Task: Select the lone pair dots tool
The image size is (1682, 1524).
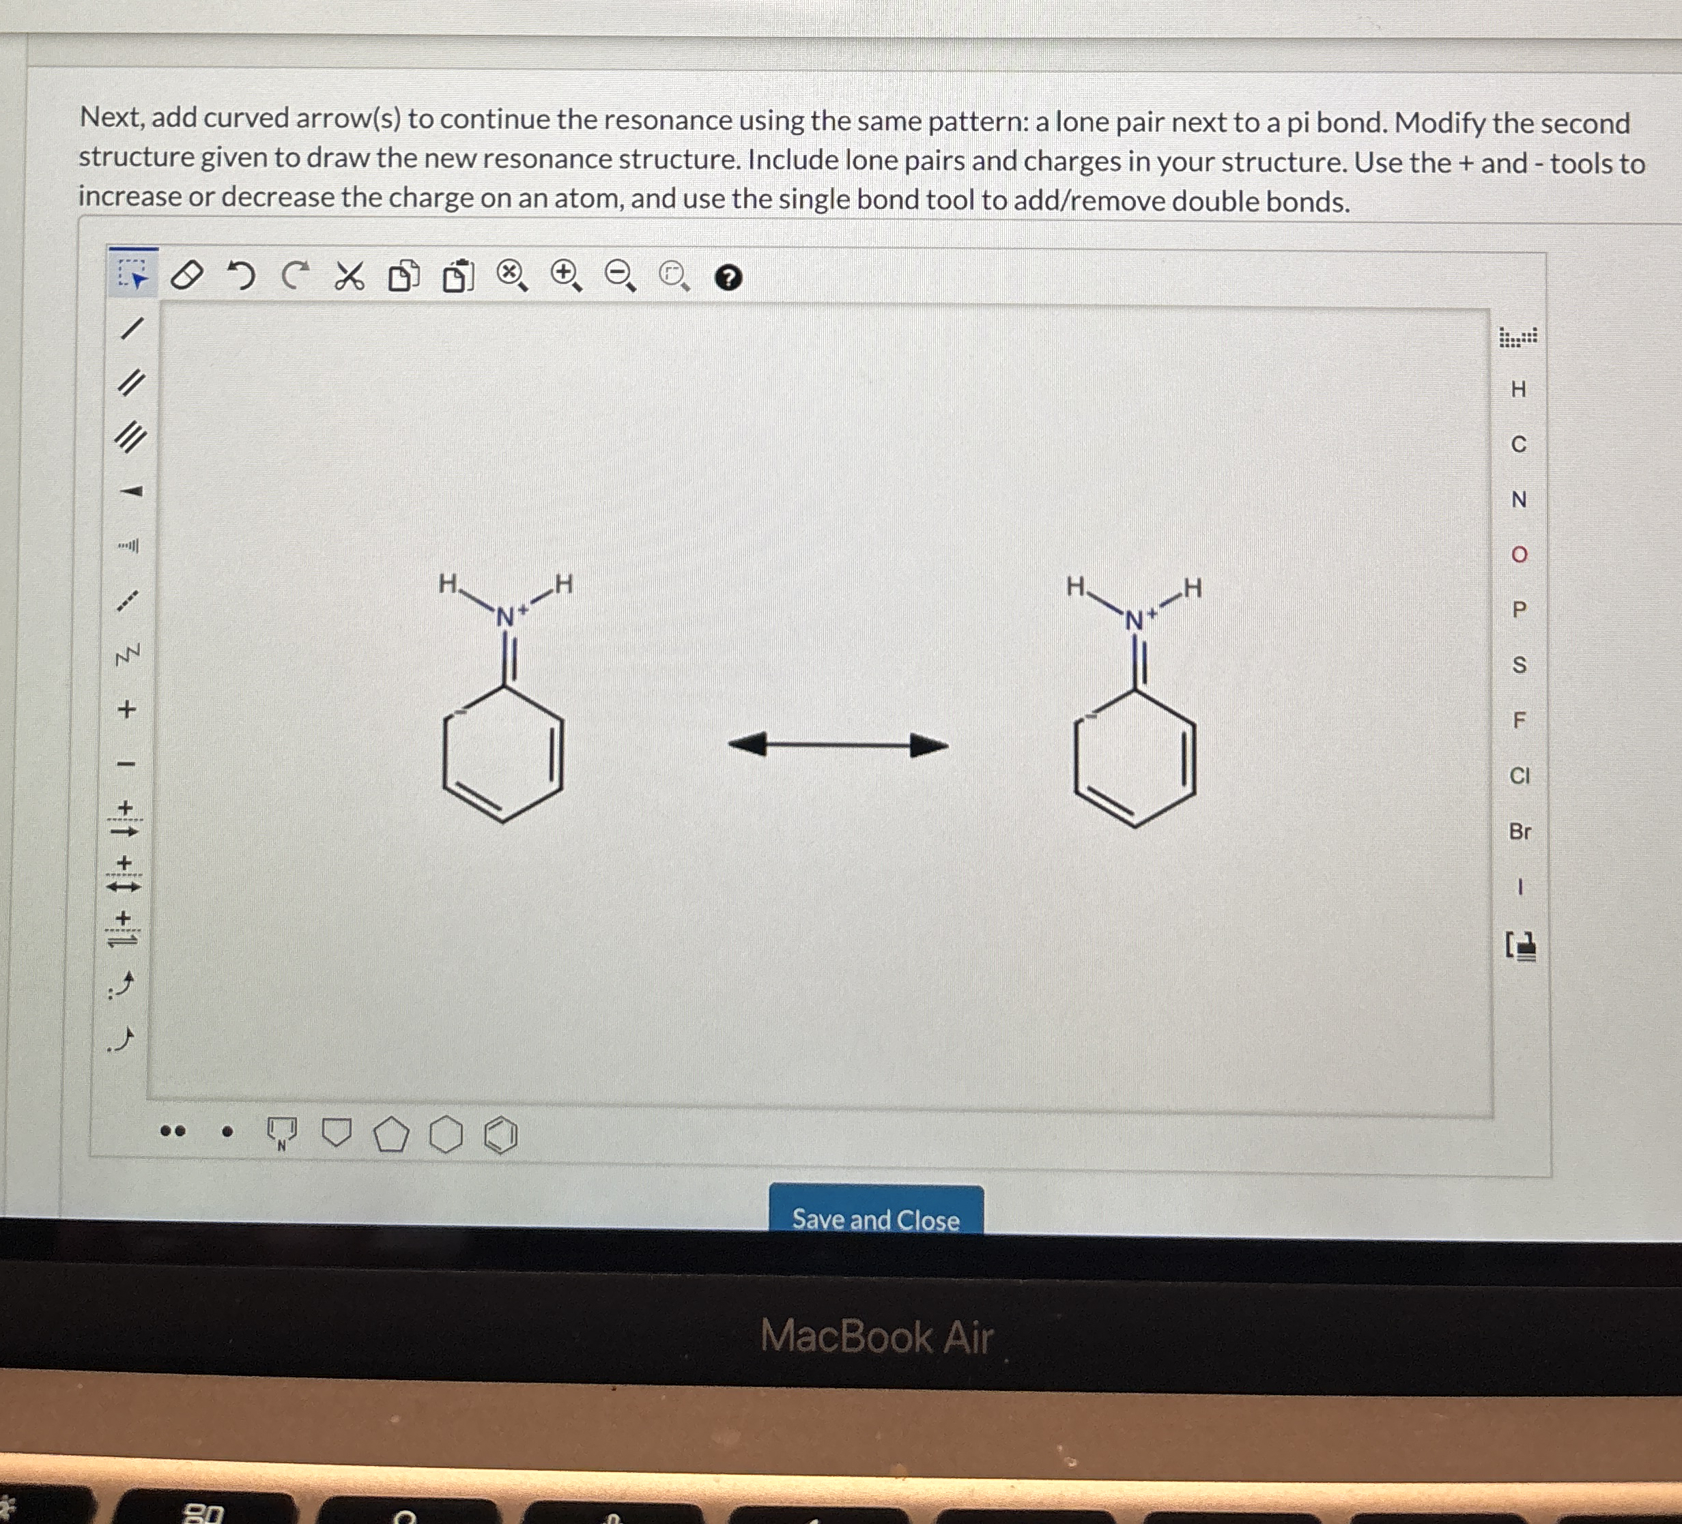Action: click(x=173, y=1132)
